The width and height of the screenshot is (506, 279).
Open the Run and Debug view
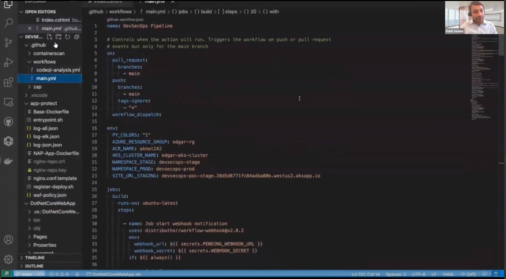pos(8,62)
